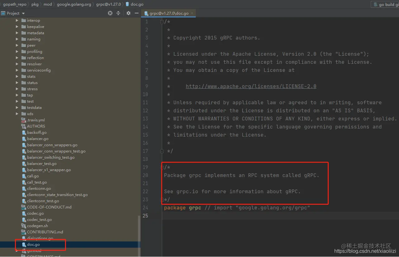Select the test folder icon
Screen dimensions: 399x257
(x=24, y=101)
